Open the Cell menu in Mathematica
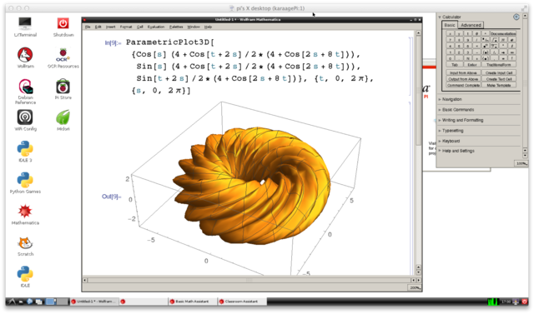534x314 pixels. tap(139, 27)
